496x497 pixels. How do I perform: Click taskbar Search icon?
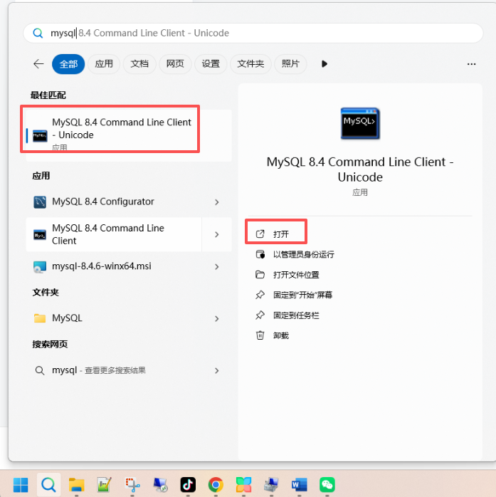(x=48, y=485)
